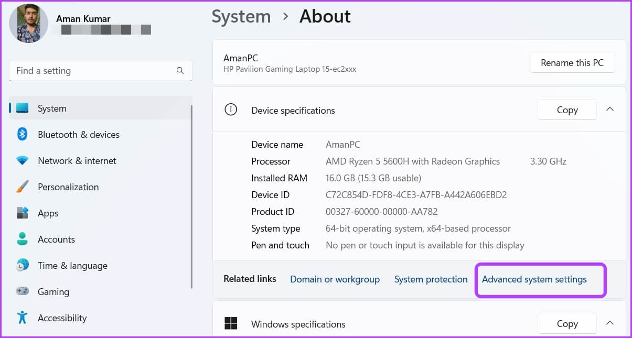The image size is (632, 338).
Task: Click the Device ID label
Action: pos(270,195)
